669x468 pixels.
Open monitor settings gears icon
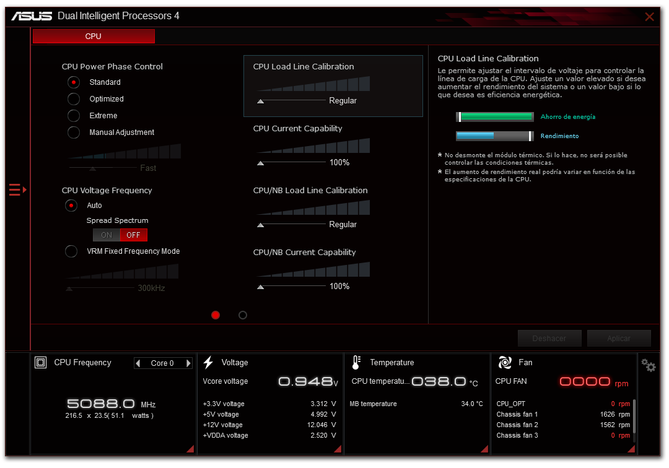pos(648,365)
